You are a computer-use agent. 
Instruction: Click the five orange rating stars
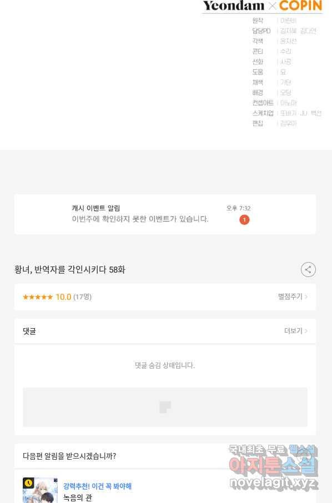[x=38, y=297]
